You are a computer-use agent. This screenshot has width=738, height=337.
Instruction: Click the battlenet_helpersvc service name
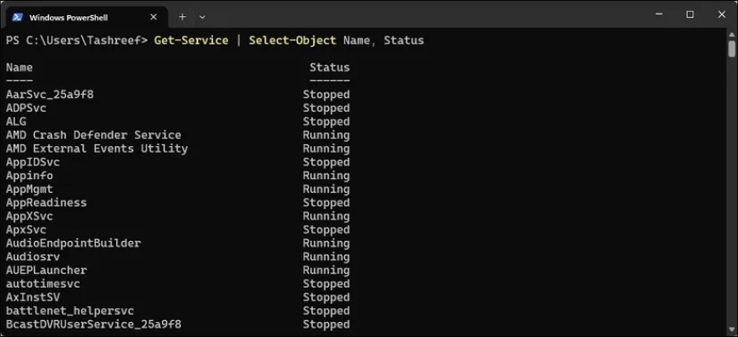70,312
